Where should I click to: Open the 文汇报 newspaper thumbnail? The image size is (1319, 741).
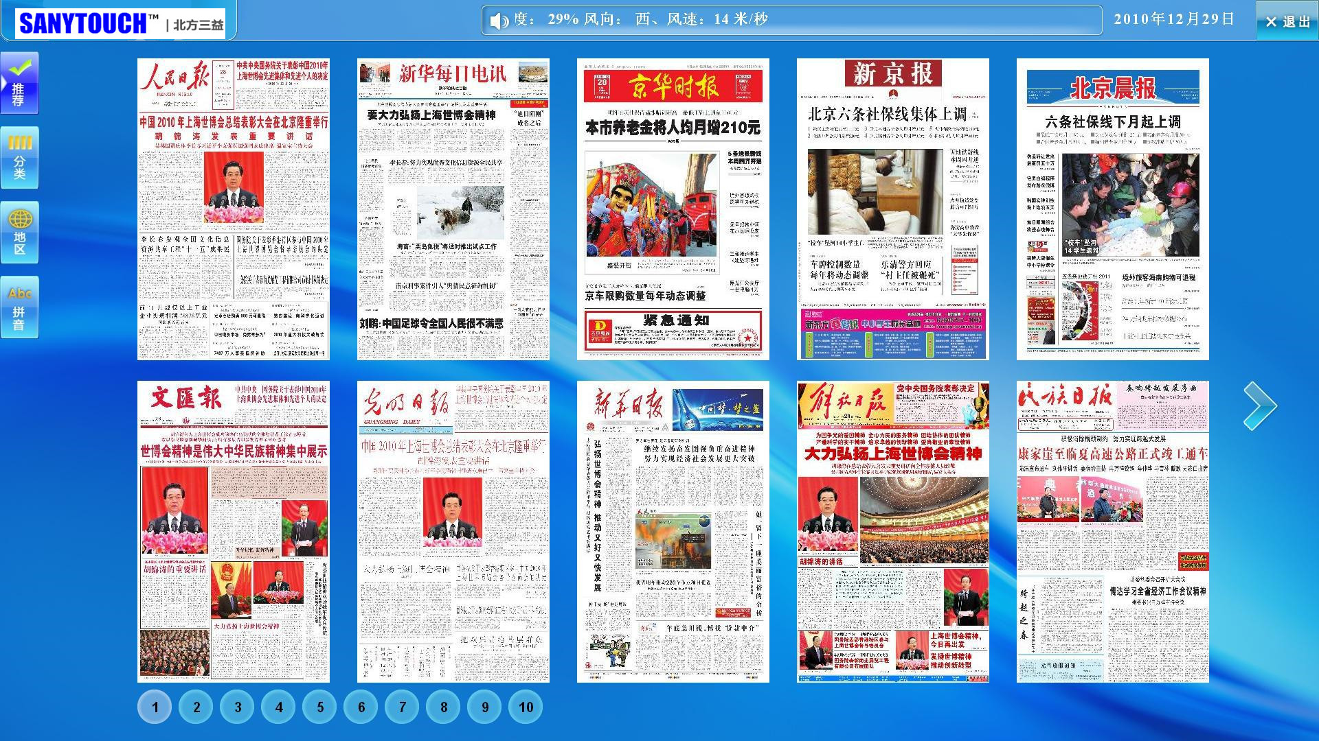[234, 532]
